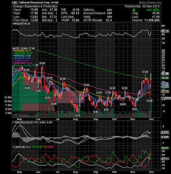171x174 pixels.
Task: Click the 19.87 June peak price label
Action: coord(42,63)
